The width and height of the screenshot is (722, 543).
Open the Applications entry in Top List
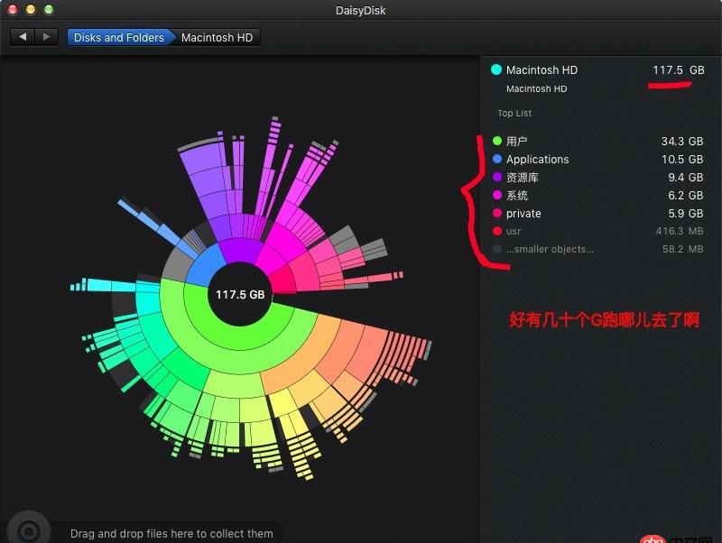tap(597, 160)
